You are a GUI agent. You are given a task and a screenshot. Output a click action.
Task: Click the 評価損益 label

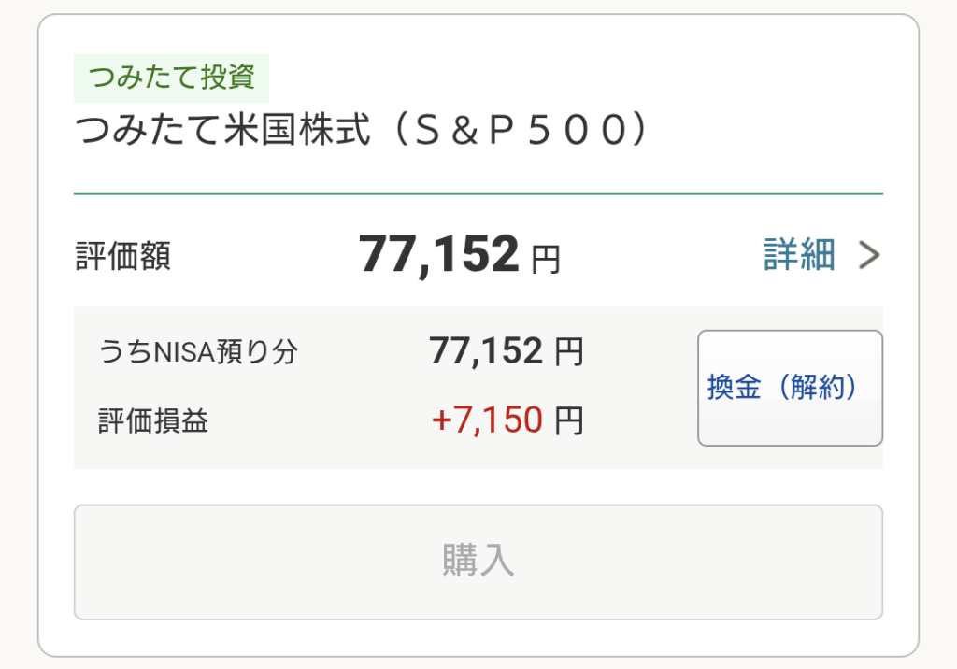click(x=152, y=421)
